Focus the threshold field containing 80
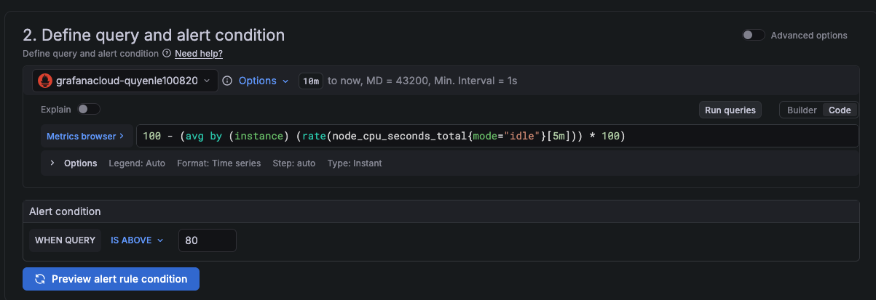 (207, 240)
